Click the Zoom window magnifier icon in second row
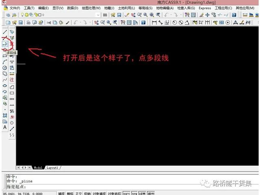This screenshot has width=260, height=195. click(109, 22)
